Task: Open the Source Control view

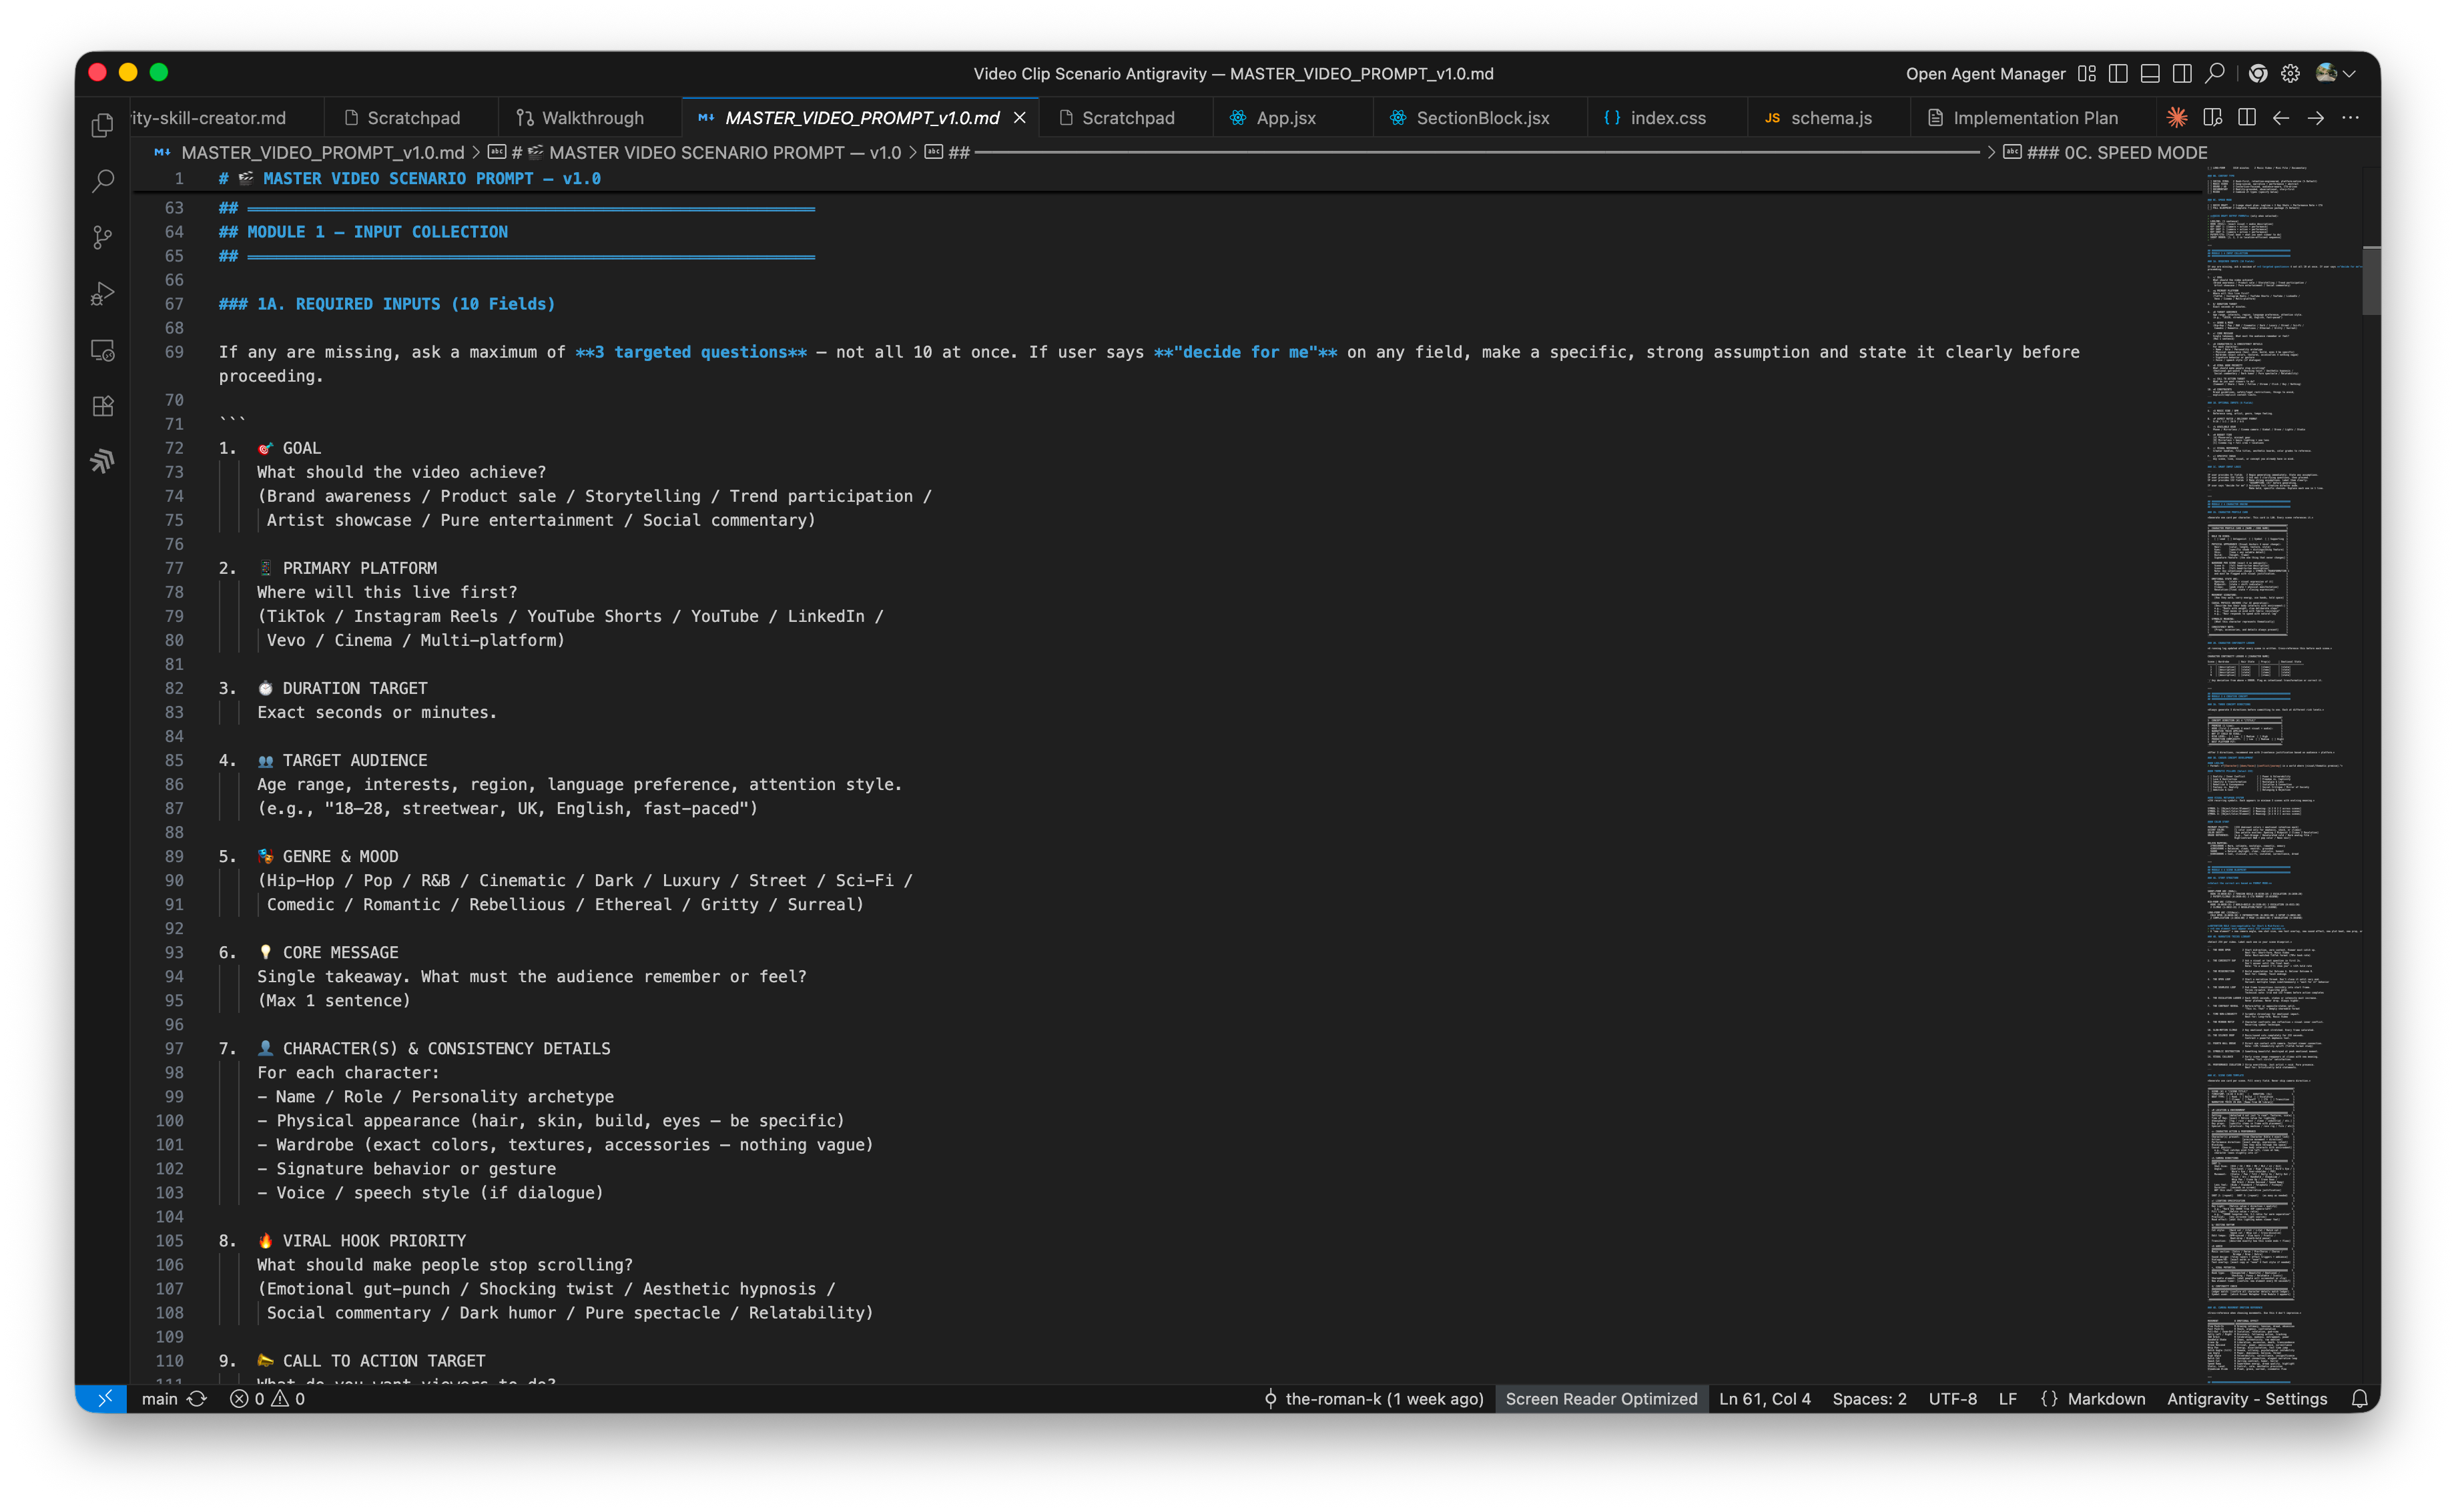Action: pyautogui.click(x=103, y=237)
